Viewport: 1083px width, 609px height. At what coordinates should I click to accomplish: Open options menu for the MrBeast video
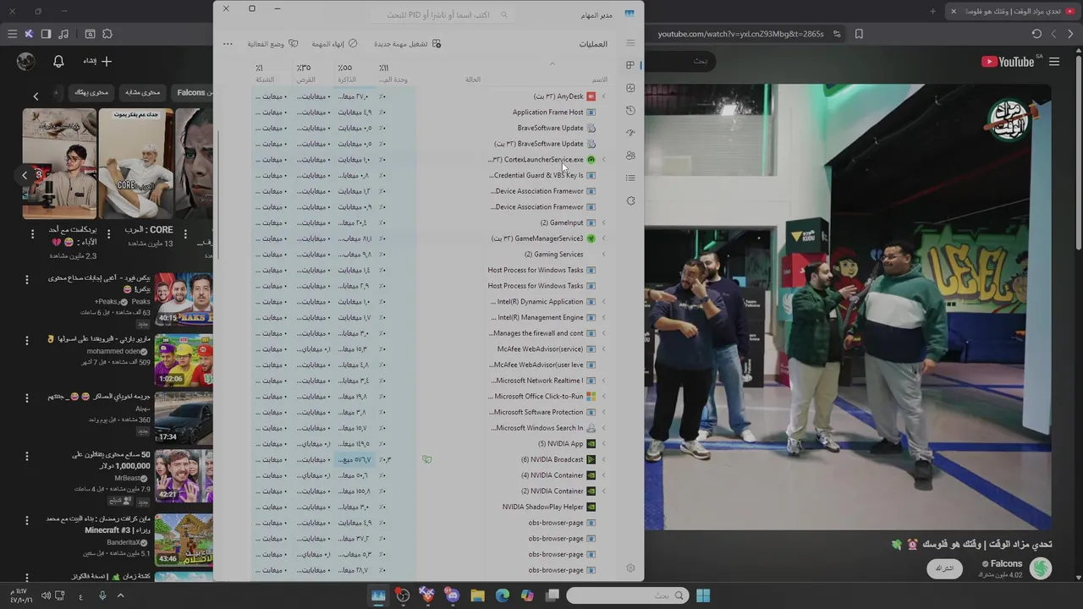click(26, 456)
